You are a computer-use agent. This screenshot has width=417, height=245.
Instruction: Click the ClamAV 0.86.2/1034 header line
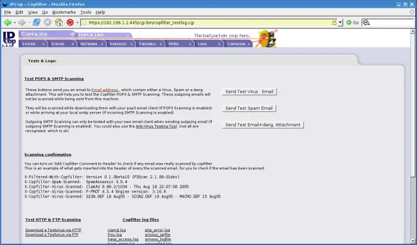pos(107,187)
